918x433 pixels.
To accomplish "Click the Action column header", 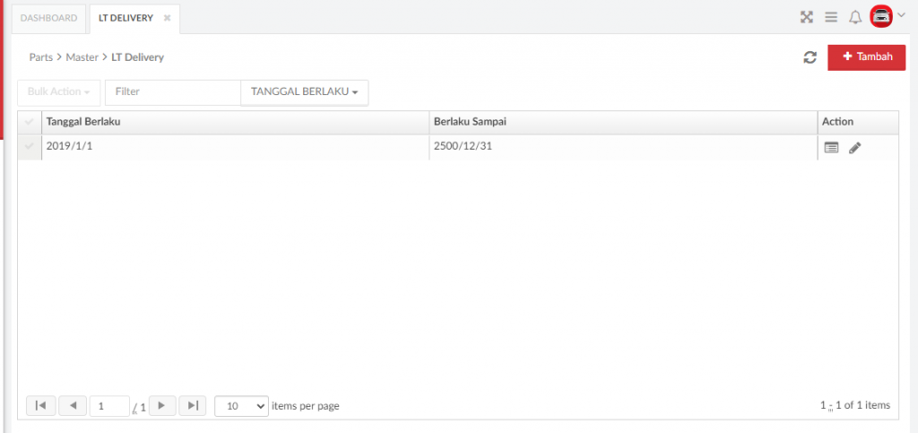I will click(x=858, y=122).
